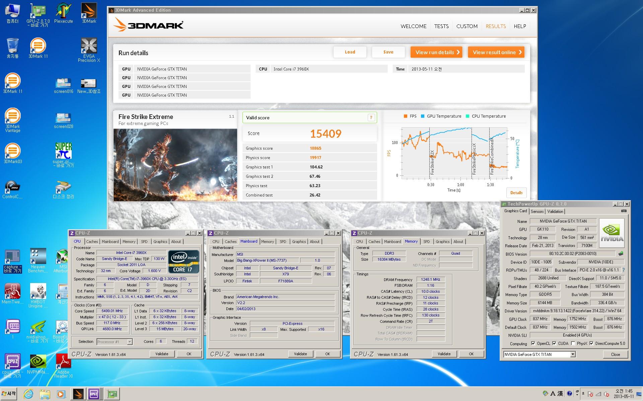Switch to the TESTS tab in 3DMark
The height and width of the screenshot is (401, 643).
click(x=441, y=26)
